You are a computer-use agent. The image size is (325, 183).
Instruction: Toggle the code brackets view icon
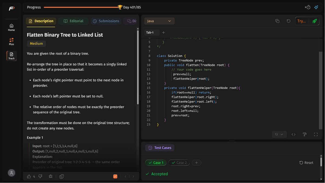(x=293, y=134)
